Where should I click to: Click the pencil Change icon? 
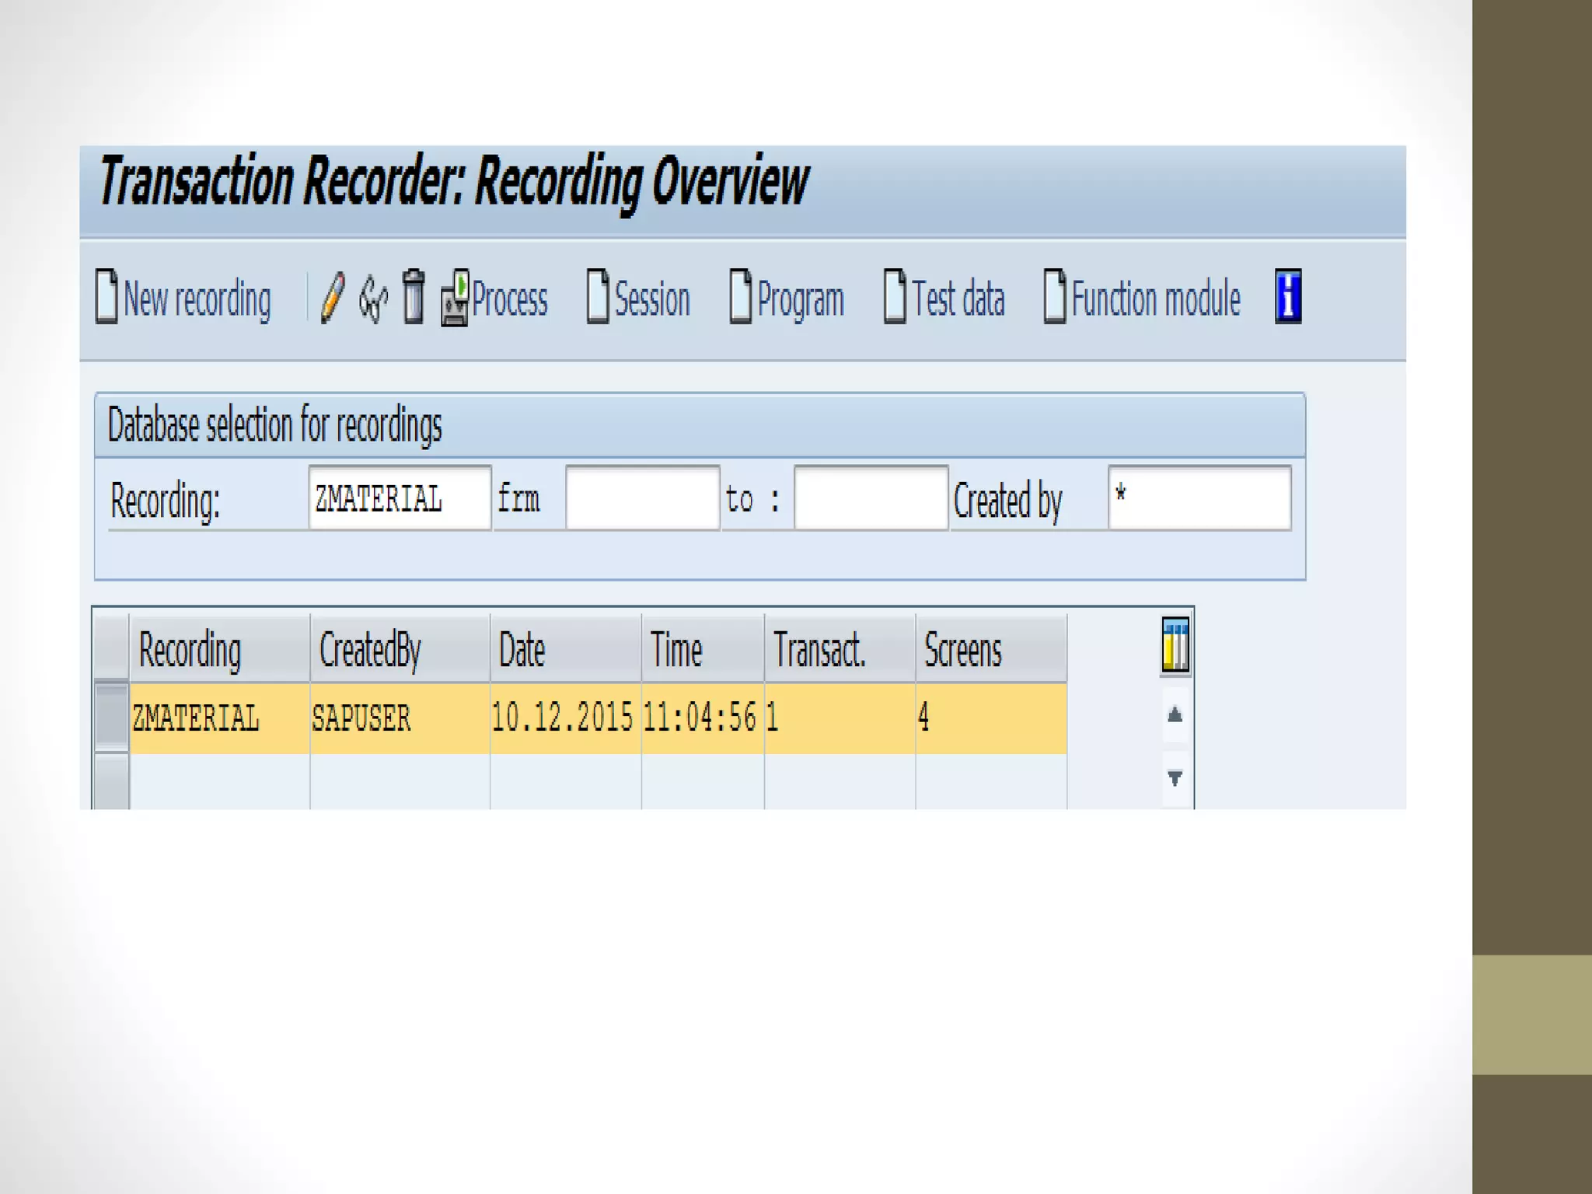[x=333, y=298]
